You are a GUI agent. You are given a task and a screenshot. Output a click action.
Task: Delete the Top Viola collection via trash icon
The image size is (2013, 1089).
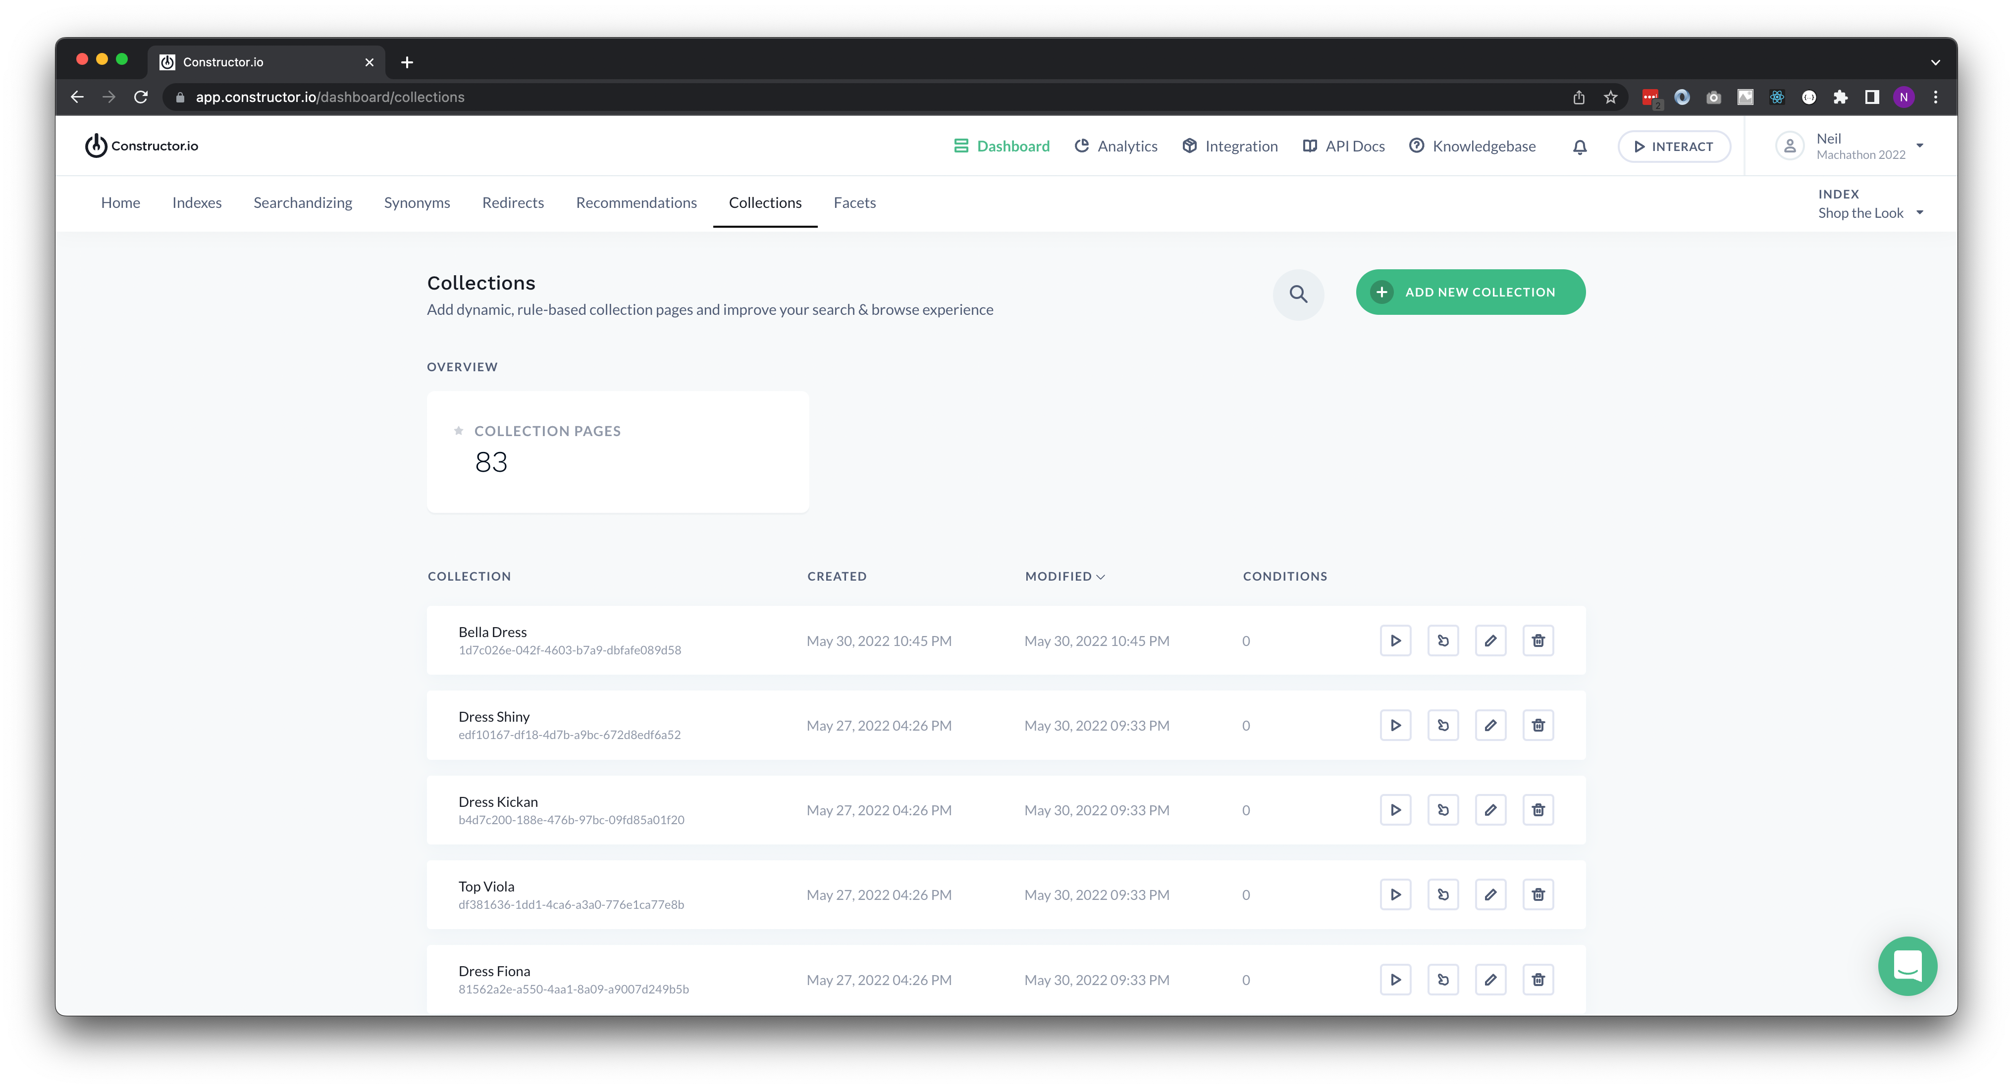click(x=1538, y=894)
